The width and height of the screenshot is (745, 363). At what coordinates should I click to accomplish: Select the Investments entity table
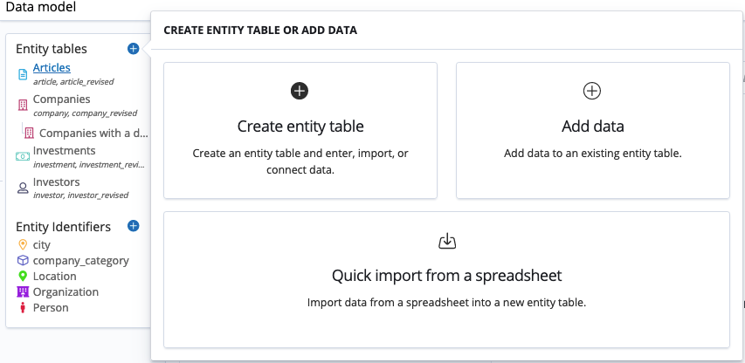click(x=64, y=150)
